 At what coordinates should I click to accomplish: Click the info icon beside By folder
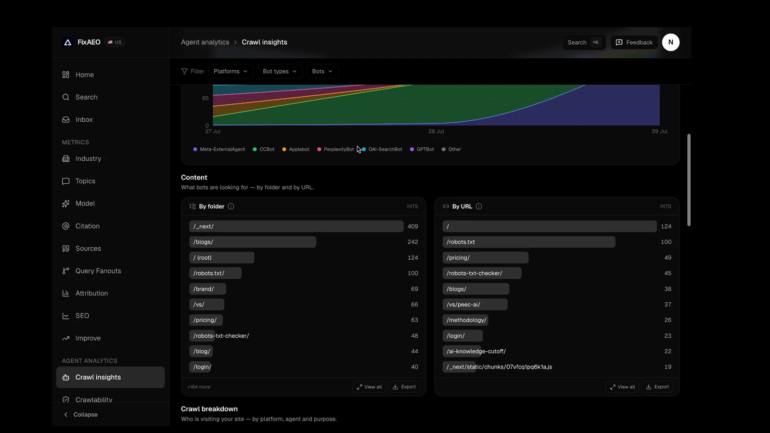[x=231, y=206]
